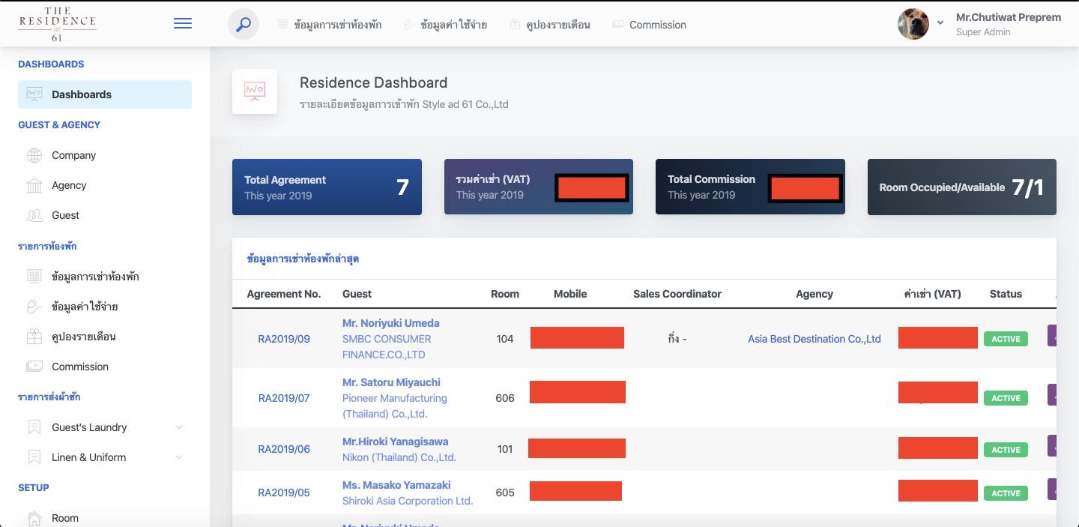Open Commission in the top navigation
1079x527 pixels.
click(650, 25)
